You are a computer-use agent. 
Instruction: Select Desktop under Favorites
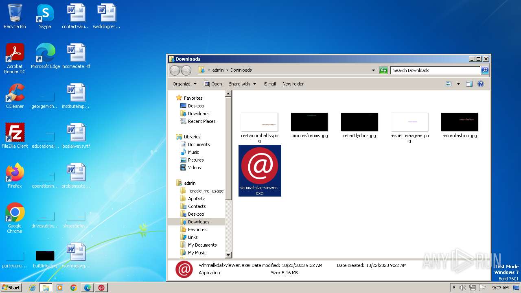[x=196, y=106]
